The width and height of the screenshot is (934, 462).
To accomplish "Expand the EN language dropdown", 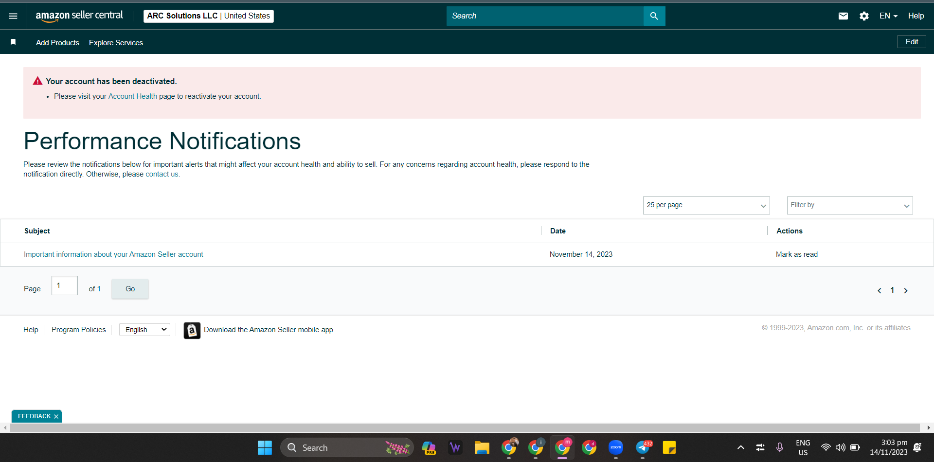I will (x=888, y=16).
